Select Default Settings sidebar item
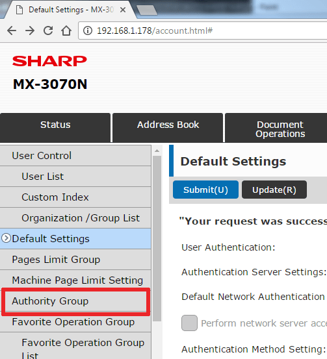 [75, 239]
